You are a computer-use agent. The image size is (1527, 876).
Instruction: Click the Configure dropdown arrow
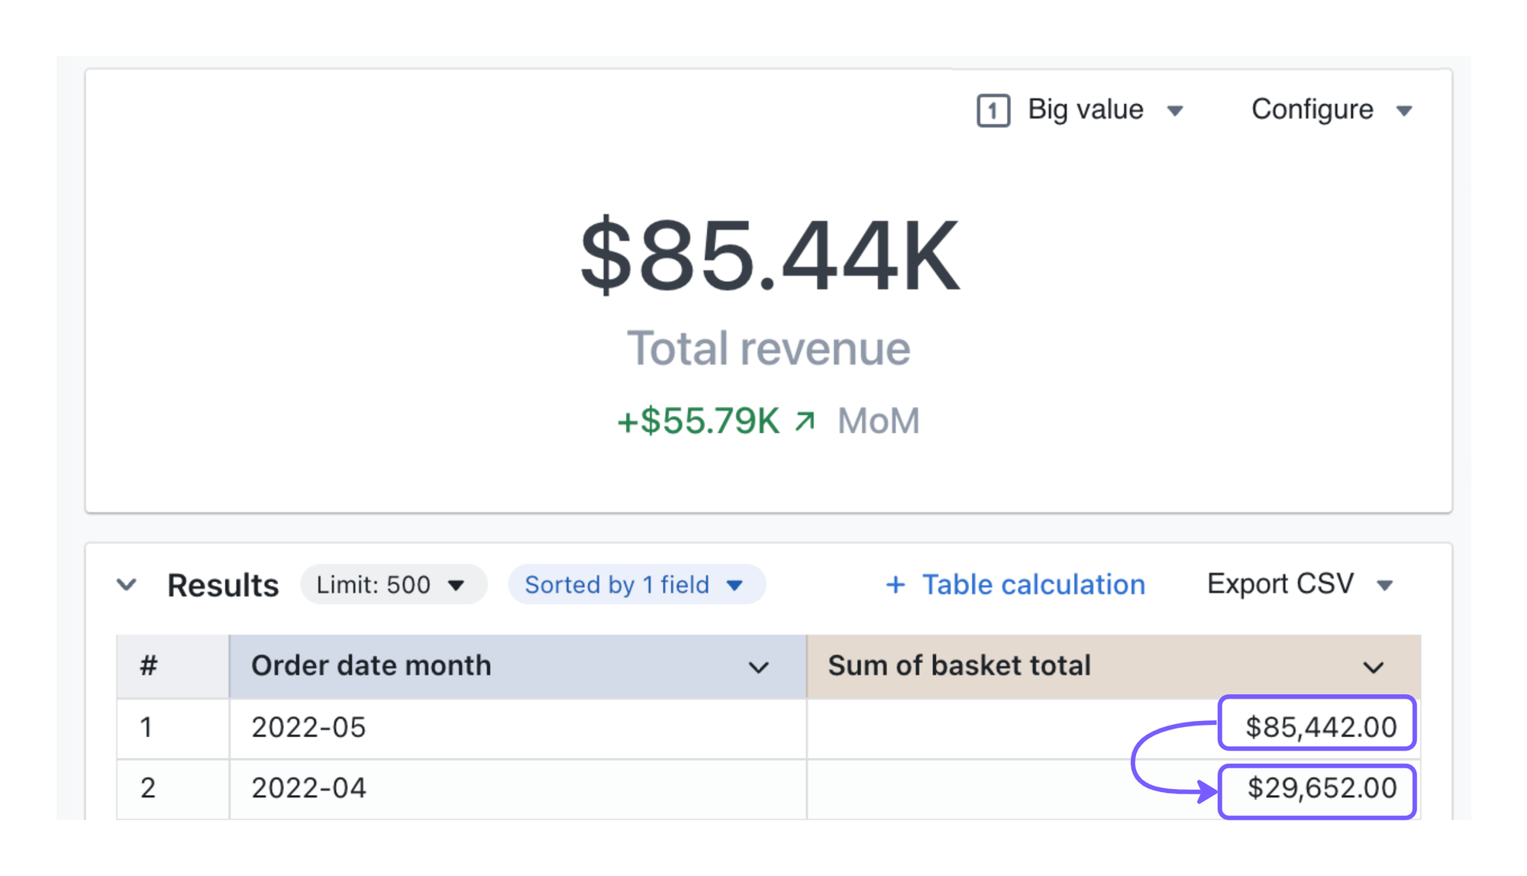1404,112
